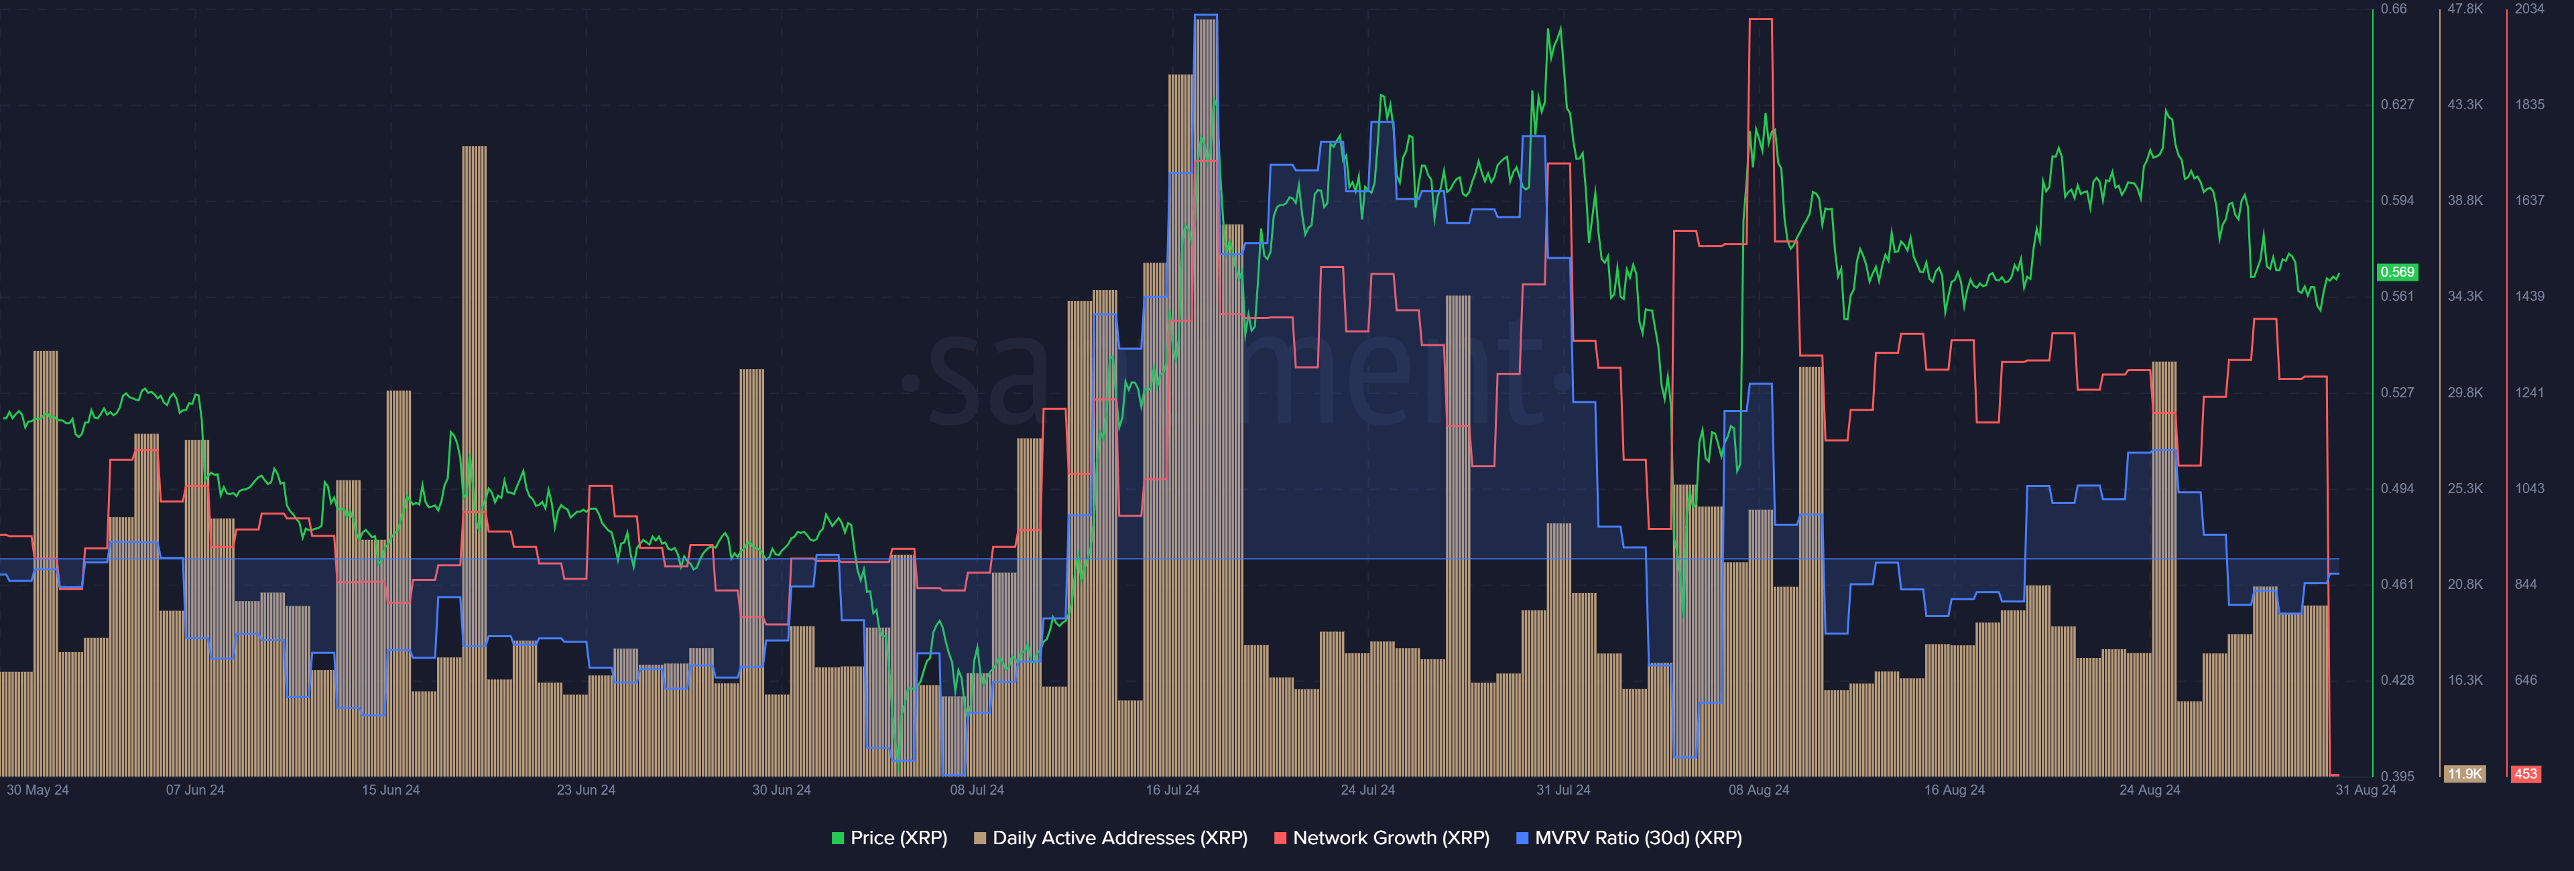
Task: Click the 34.3K addresses axis label
Action: [2465, 297]
